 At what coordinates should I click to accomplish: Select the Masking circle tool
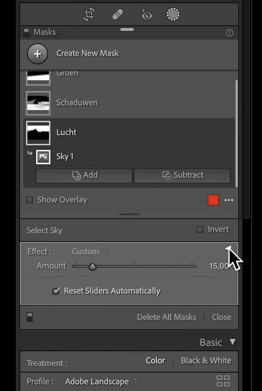pyautogui.click(x=173, y=14)
